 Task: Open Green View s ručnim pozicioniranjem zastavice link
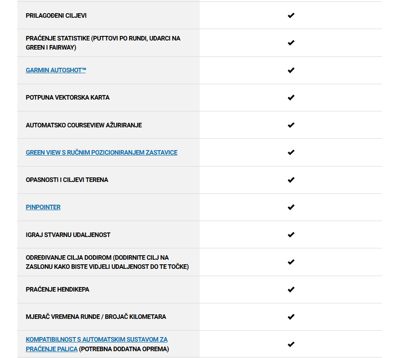coord(102,152)
